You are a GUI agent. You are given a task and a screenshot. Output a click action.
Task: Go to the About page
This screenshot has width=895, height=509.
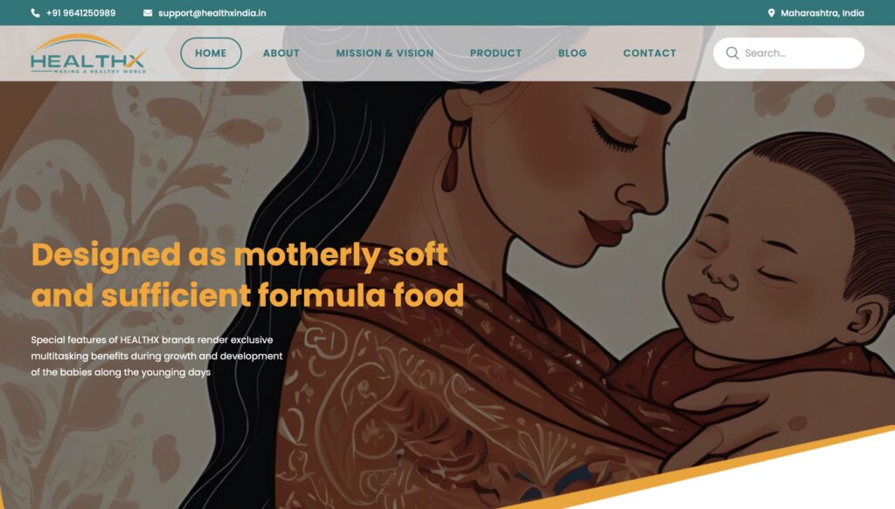(281, 53)
